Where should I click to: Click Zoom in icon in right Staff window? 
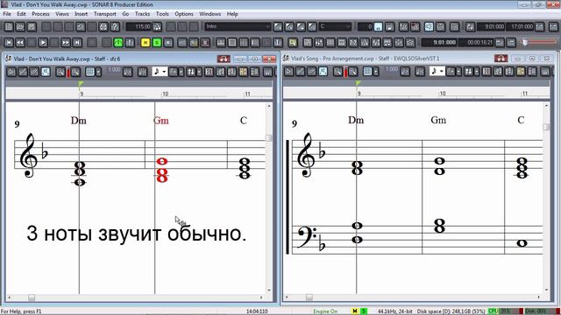pyautogui.click(x=352, y=72)
